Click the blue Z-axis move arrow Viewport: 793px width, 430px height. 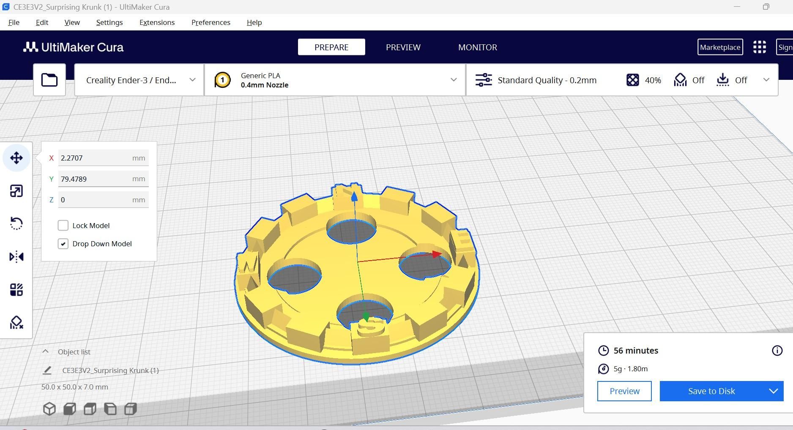click(354, 196)
